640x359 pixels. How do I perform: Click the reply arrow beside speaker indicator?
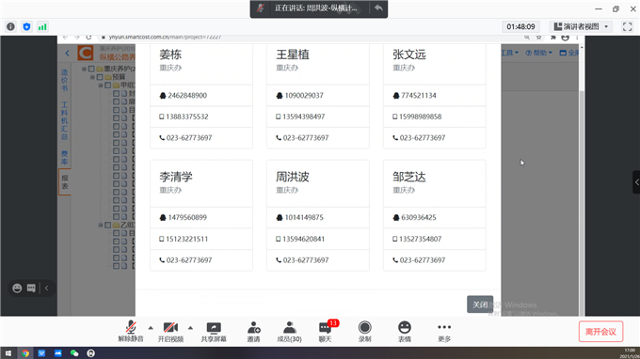[378, 8]
